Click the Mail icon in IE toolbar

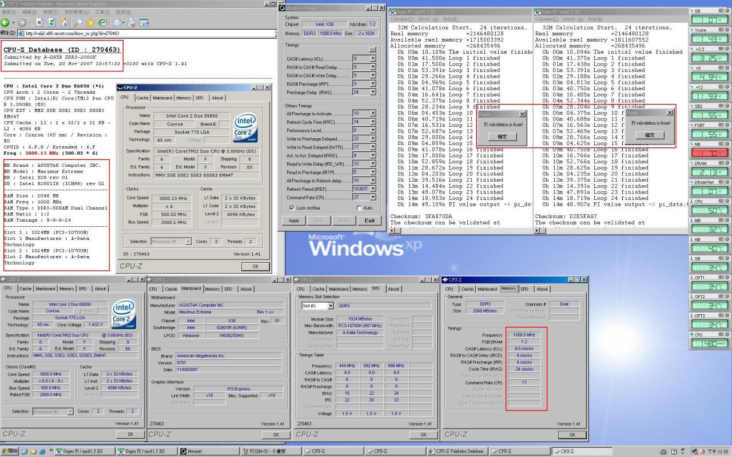click(118, 22)
